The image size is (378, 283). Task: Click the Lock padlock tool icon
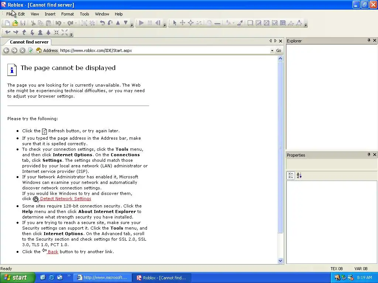pos(209,23)
